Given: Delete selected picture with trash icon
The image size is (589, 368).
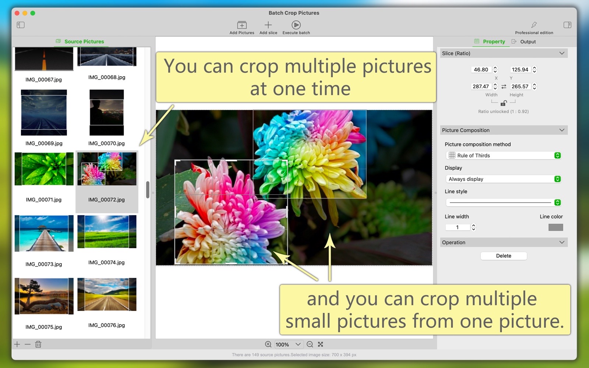Looking at the screenshot, I should tap(38, 344).
